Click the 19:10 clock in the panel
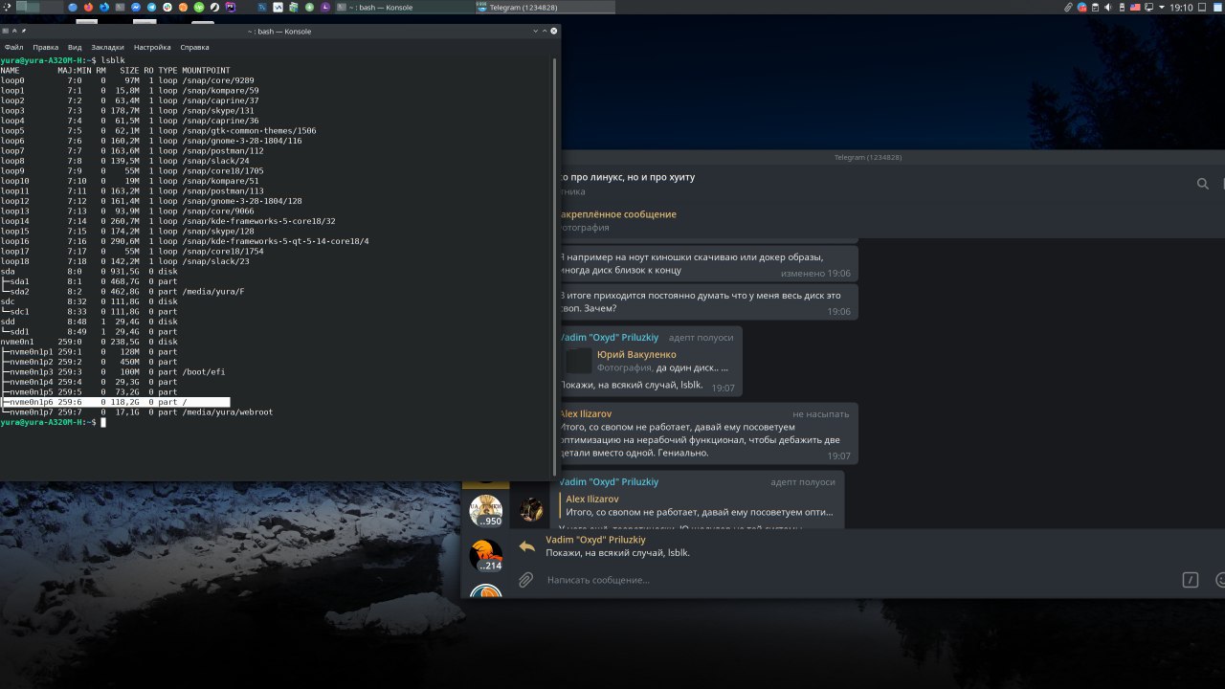 (1181, 7)
